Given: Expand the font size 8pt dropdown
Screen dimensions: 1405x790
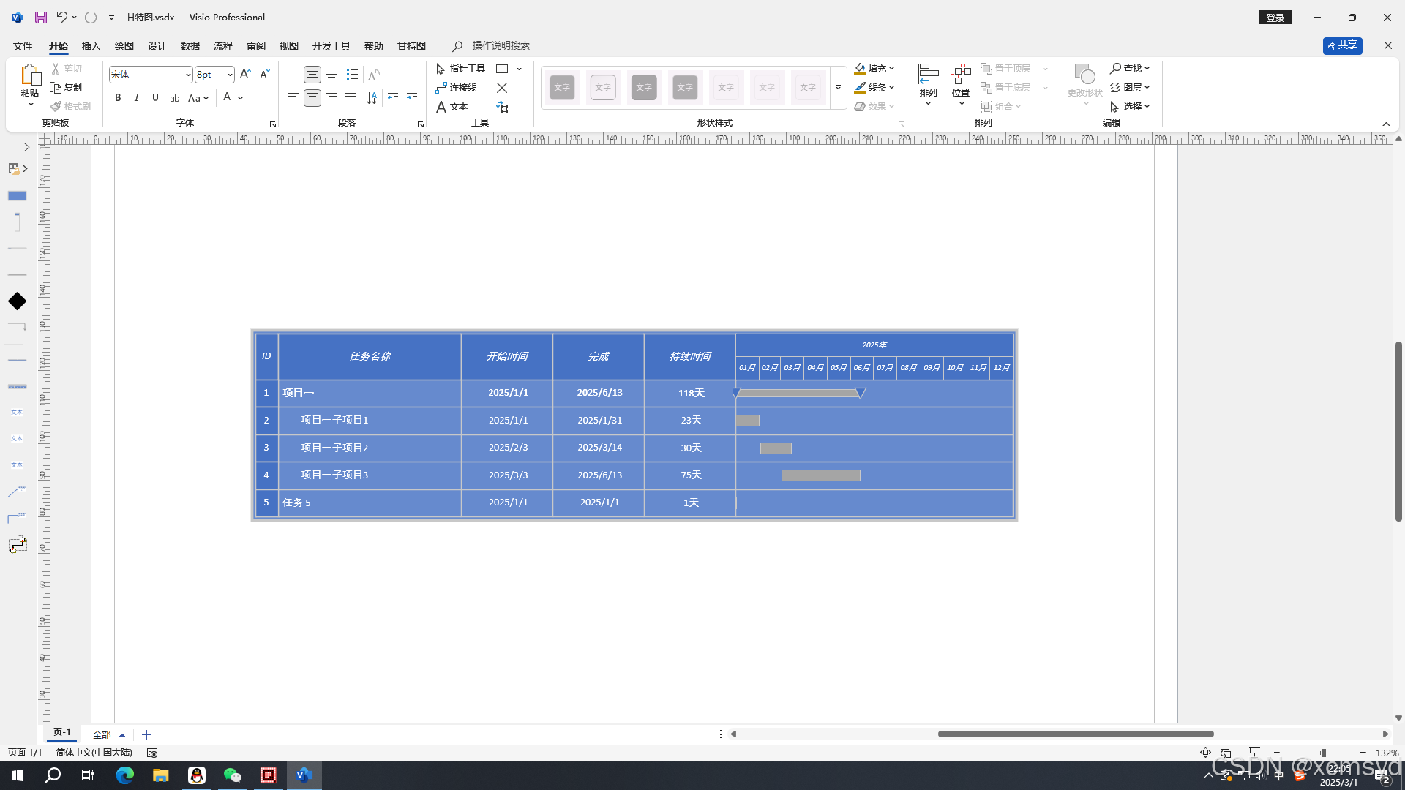Looking at the screenshot, I should 230,75.
